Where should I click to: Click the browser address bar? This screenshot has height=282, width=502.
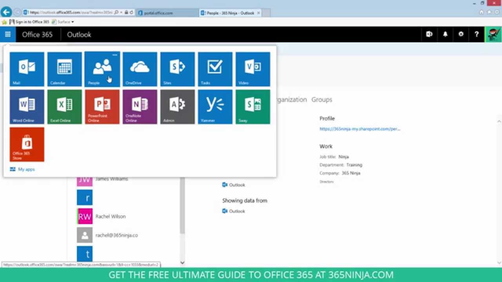click(71, 13)
